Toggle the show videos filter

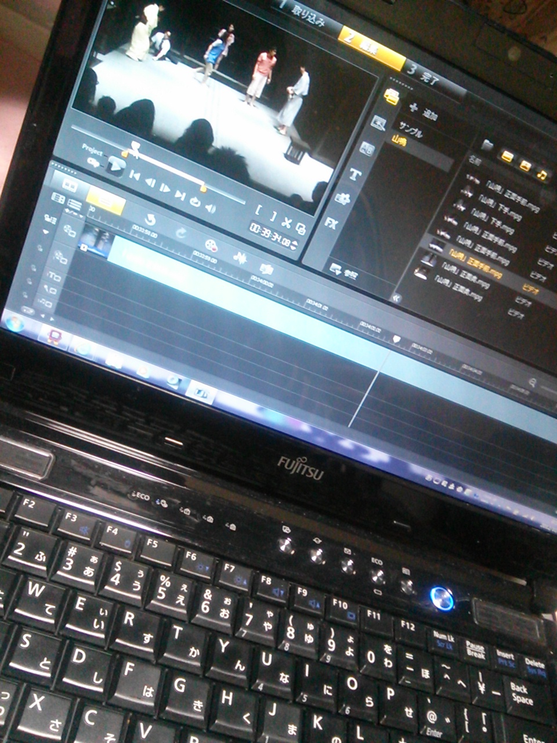[x=507, y=156]
